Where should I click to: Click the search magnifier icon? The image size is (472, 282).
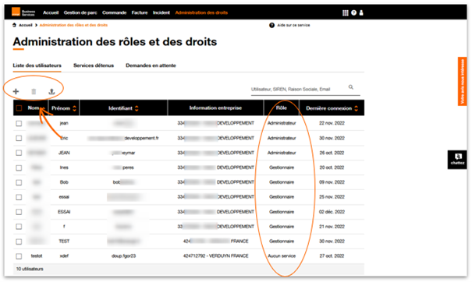tap(351, 87)
